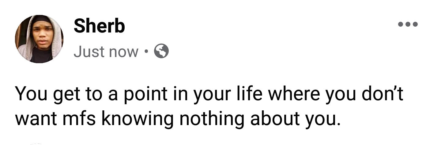Expand post options via the ellipsis icon
441x145 pixels.
[408, 25]
